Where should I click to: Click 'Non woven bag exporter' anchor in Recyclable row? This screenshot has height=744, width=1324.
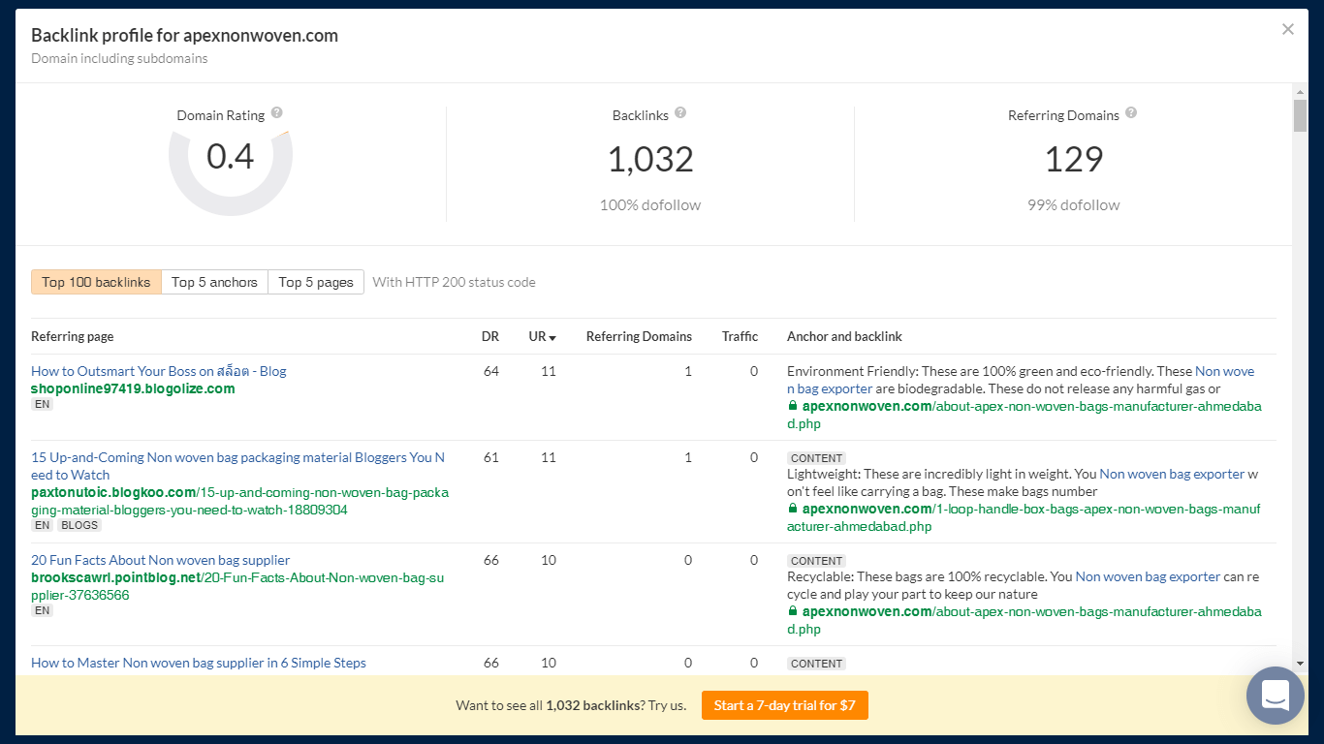pos(1148,576)
